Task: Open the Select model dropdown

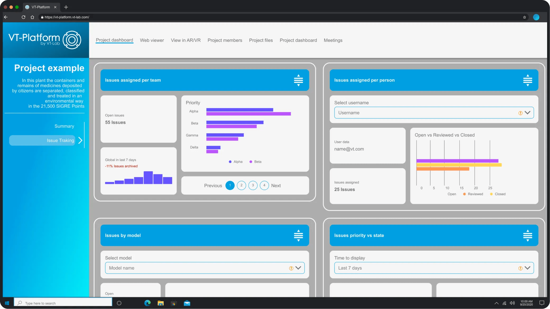Action: tap(299, 268)
